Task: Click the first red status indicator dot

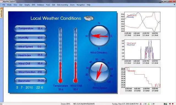Action: 170,104
